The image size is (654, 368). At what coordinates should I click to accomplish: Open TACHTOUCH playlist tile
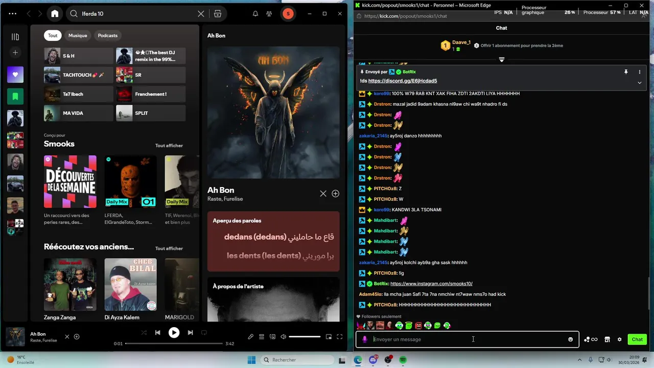79,75
